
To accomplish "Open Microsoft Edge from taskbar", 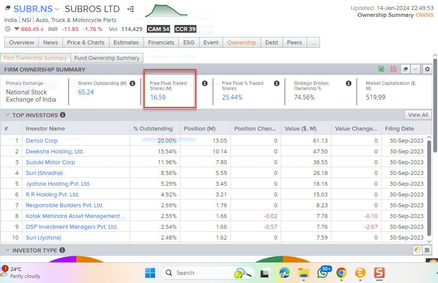I will (x=284, y=273).
